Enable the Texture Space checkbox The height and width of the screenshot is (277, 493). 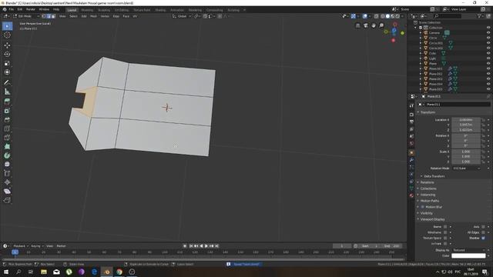click(445, 238)
